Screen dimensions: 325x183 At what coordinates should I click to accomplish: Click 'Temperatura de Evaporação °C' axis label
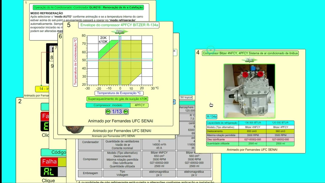click(119, 93)
